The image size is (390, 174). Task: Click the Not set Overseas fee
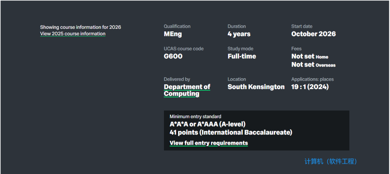[x=313, y=65]
